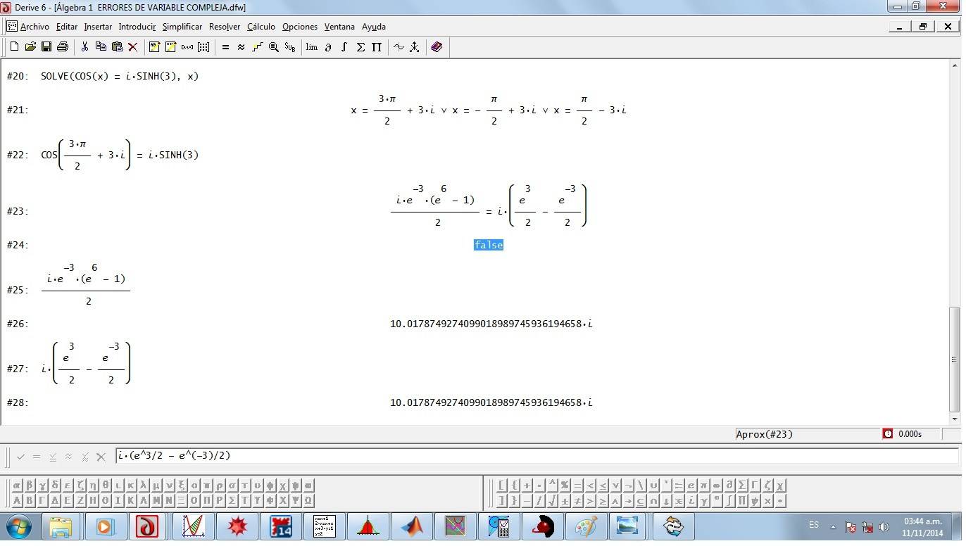The width and height of the screenshot is (966, 546).
Task: Open the Simplificar menu
Action: click(x=182, y=27)
